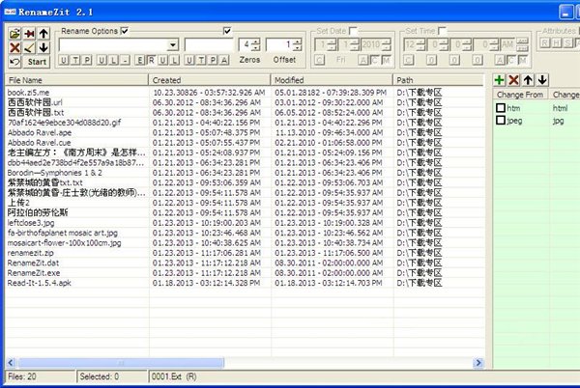Remove files with the red X above the undo icon
The height and width of the screenshot is (388, 580).
click(x=14, y=47)
